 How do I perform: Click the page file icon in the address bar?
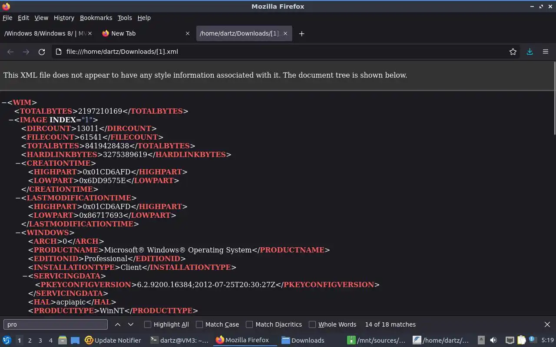(x=59, y=52)
